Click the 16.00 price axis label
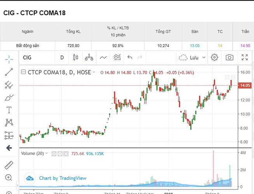 click(245, 72)
